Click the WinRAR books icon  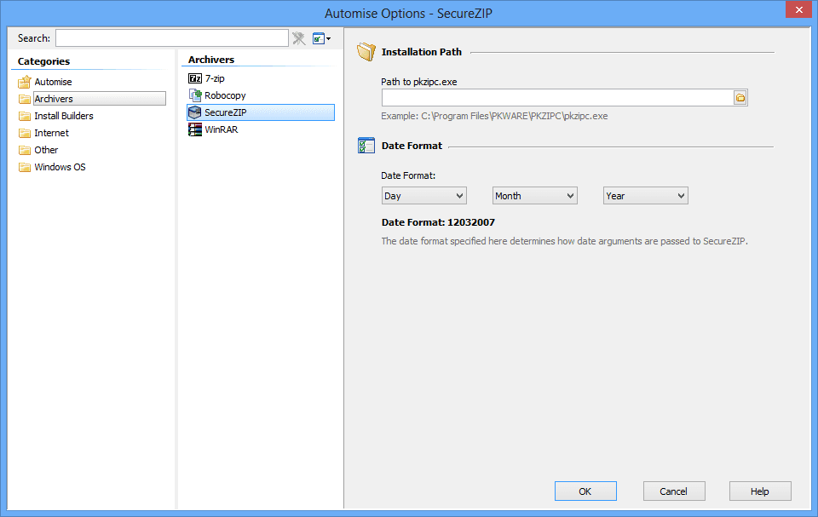click(x=195, y=130)
